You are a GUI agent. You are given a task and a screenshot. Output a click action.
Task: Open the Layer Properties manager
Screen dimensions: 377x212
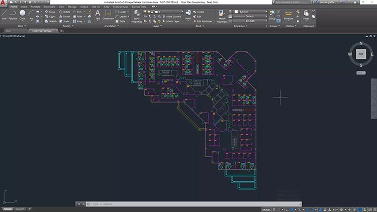click(x=137, y=17)
